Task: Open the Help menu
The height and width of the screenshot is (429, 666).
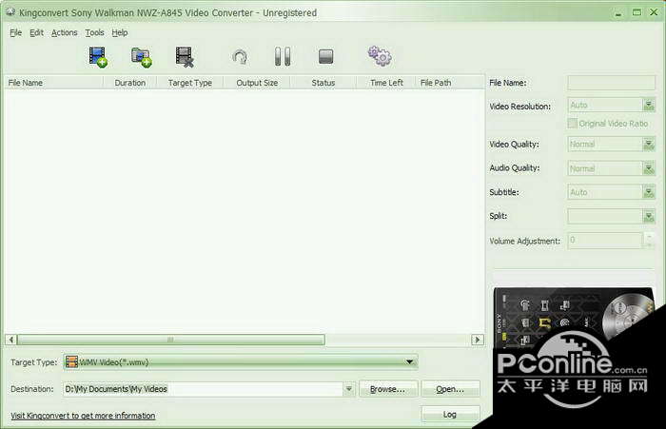Action: click(120, 32)
